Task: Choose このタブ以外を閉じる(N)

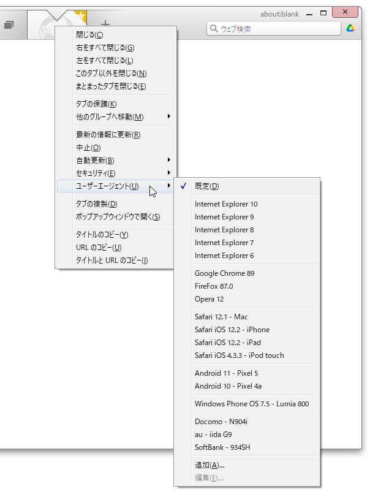Action: (115, 74)
